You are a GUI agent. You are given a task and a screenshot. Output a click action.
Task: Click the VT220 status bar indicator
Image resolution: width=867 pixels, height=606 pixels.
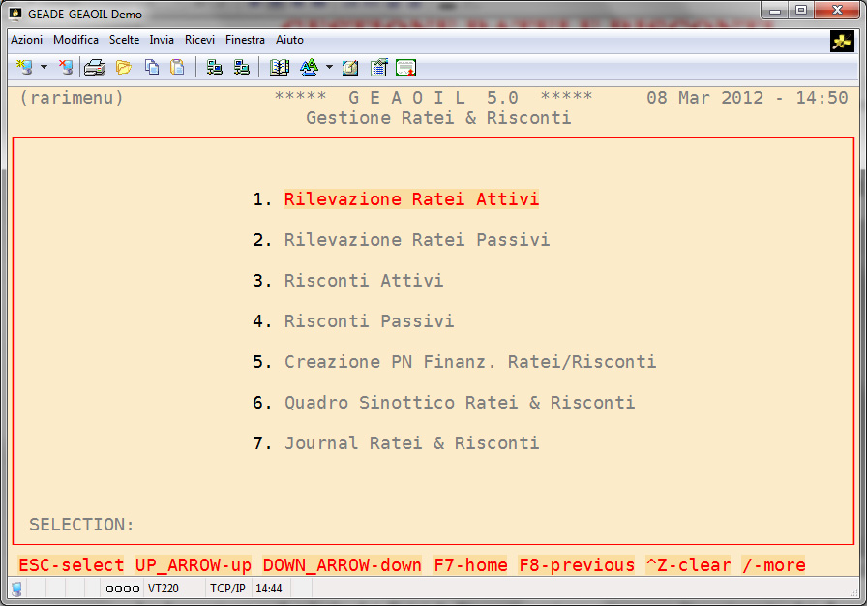pos(163,589)
